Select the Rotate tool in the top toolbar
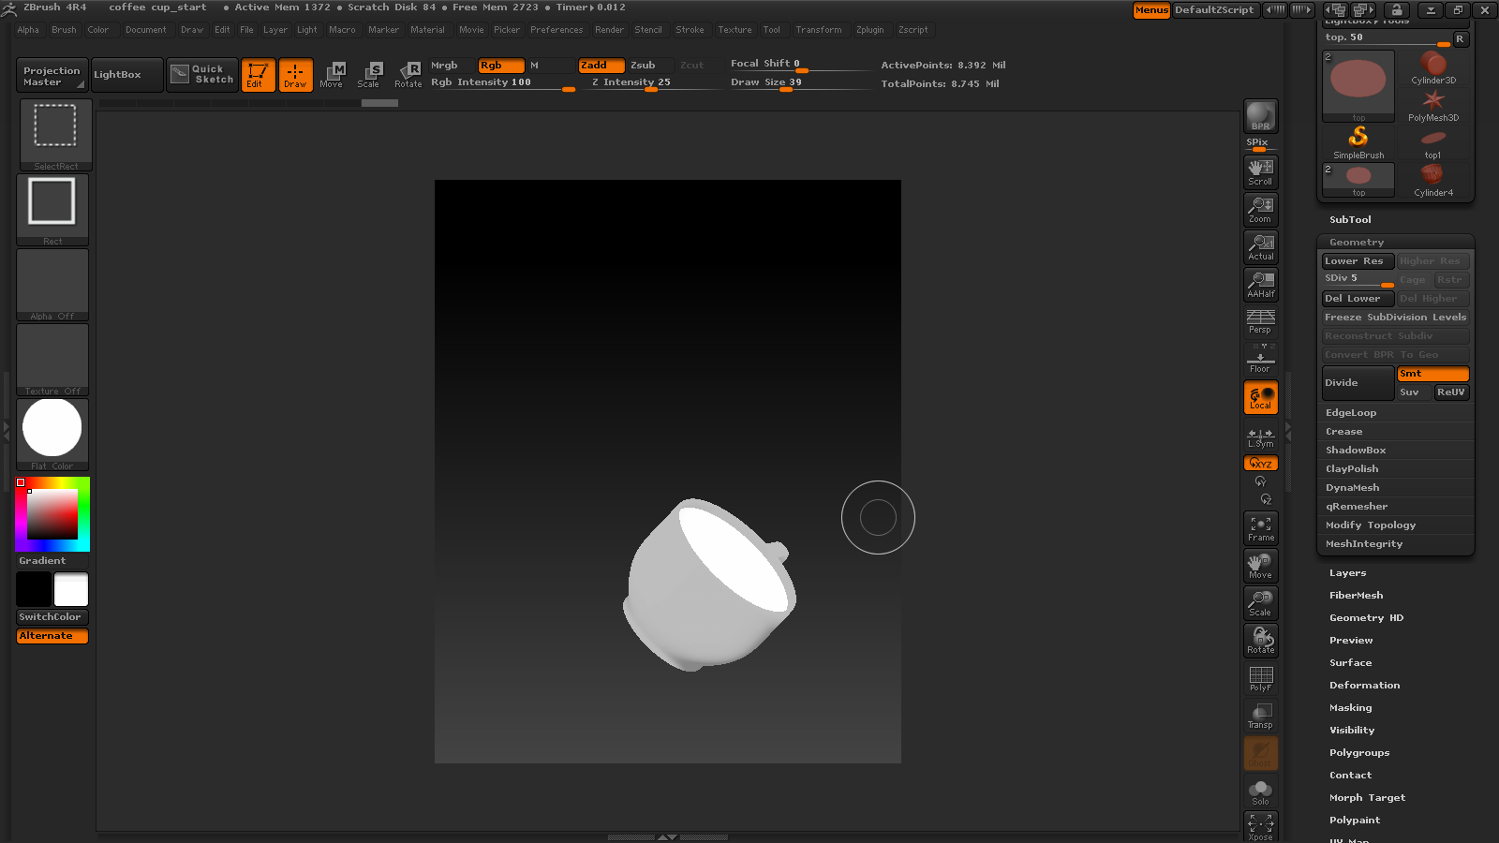Viewport: 1499px width, 843px height. pyautogui.click(x=408, y=75)
